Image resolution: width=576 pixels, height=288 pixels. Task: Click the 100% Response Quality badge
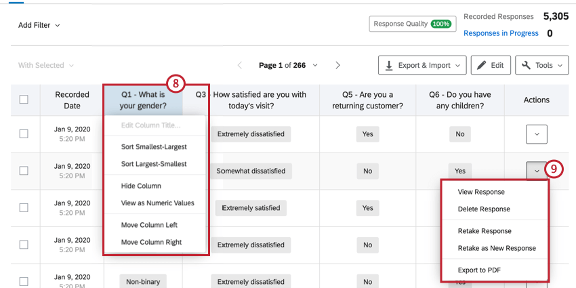tap(441, 24)
